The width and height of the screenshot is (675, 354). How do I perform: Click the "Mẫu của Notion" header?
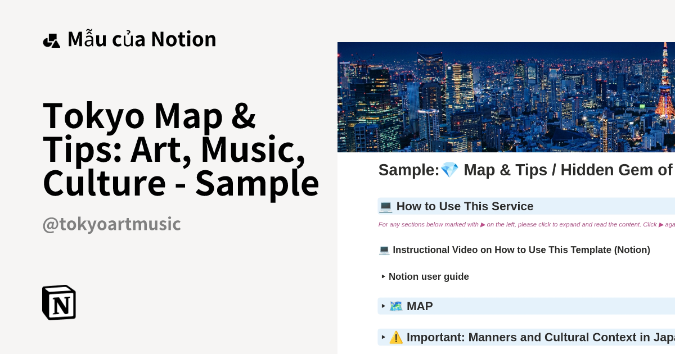click(x=141, y=38)
